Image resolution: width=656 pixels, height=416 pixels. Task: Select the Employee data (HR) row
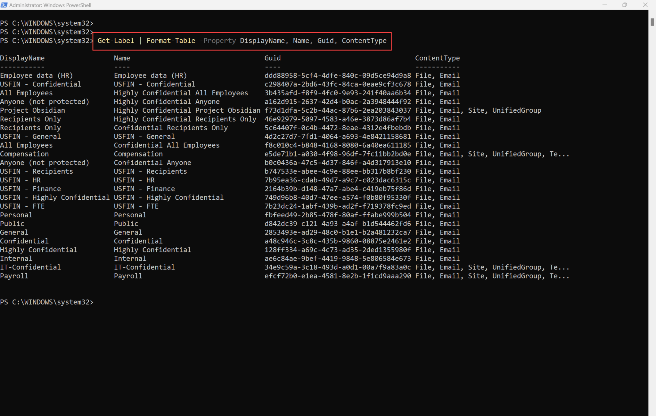(x=37, y=75)
